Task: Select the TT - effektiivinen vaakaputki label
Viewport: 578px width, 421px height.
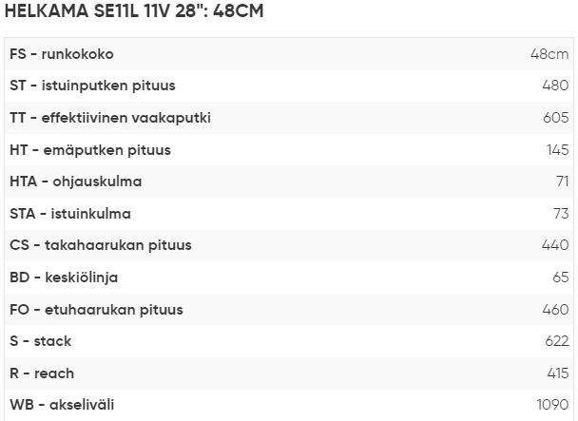Action: (x=110, y=118)
